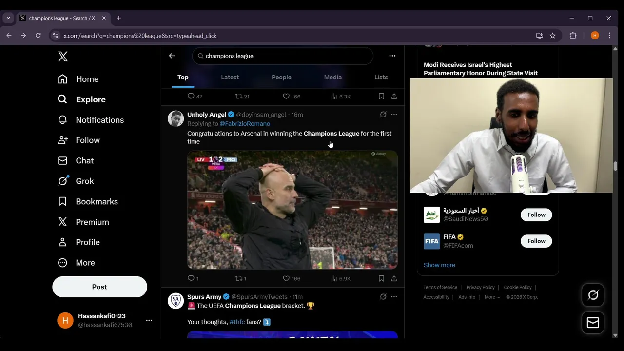The height and width of the screenshot is (351, 624).
Task: Click Chrome reload button
Action: coord(38,36)
